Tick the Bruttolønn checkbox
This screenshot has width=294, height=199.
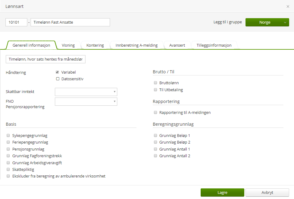point(155,83)
